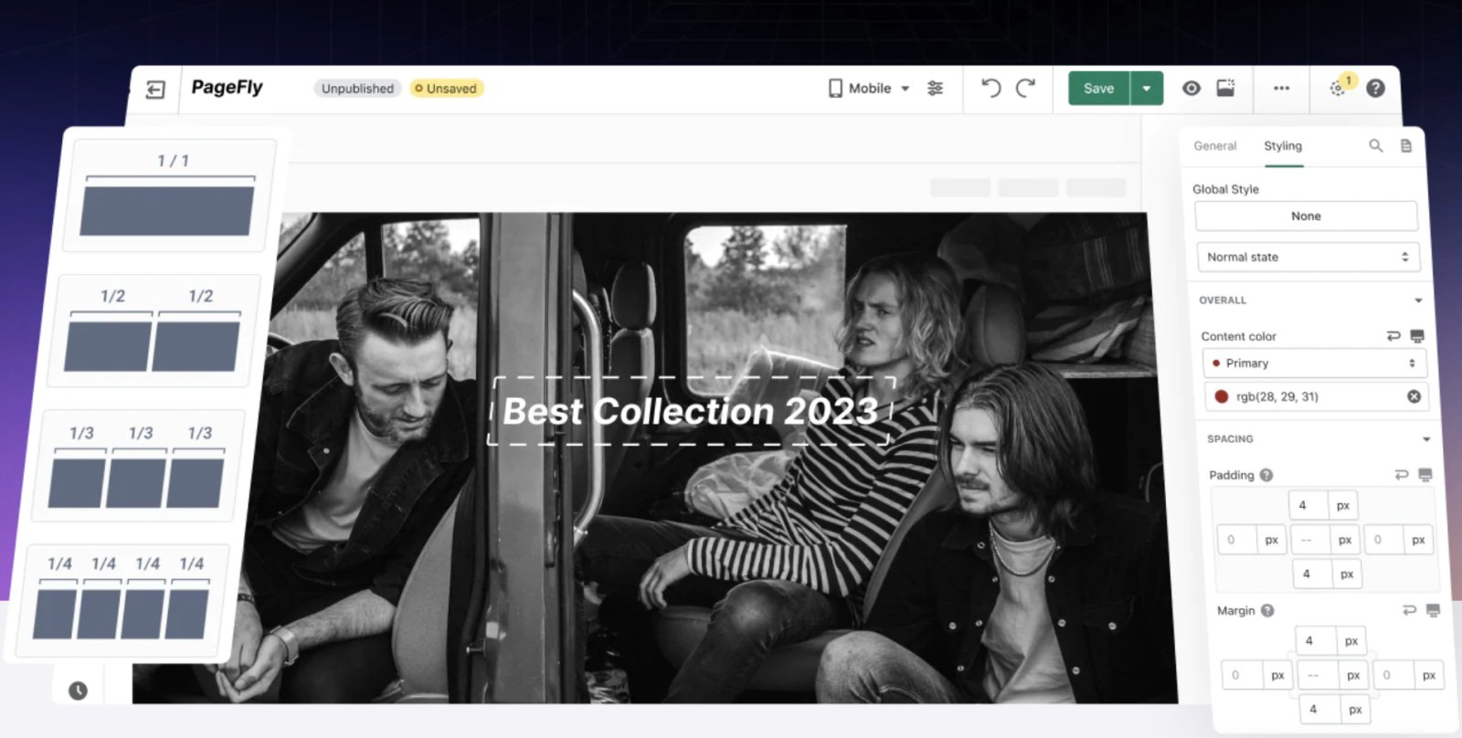Viewport: 1462px width, 738px height.
Task: Select the 1/4 four column layout
Action: click(123, 601)
